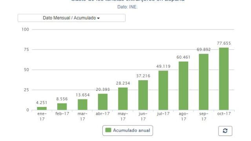Select the mar-17 bar labeled 13.654
Viewport: 251px width, 141px height.
pyautogui.click(x=82, y=105)
